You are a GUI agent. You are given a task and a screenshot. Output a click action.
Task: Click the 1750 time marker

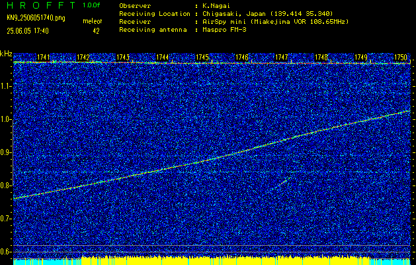click(401, 57)
